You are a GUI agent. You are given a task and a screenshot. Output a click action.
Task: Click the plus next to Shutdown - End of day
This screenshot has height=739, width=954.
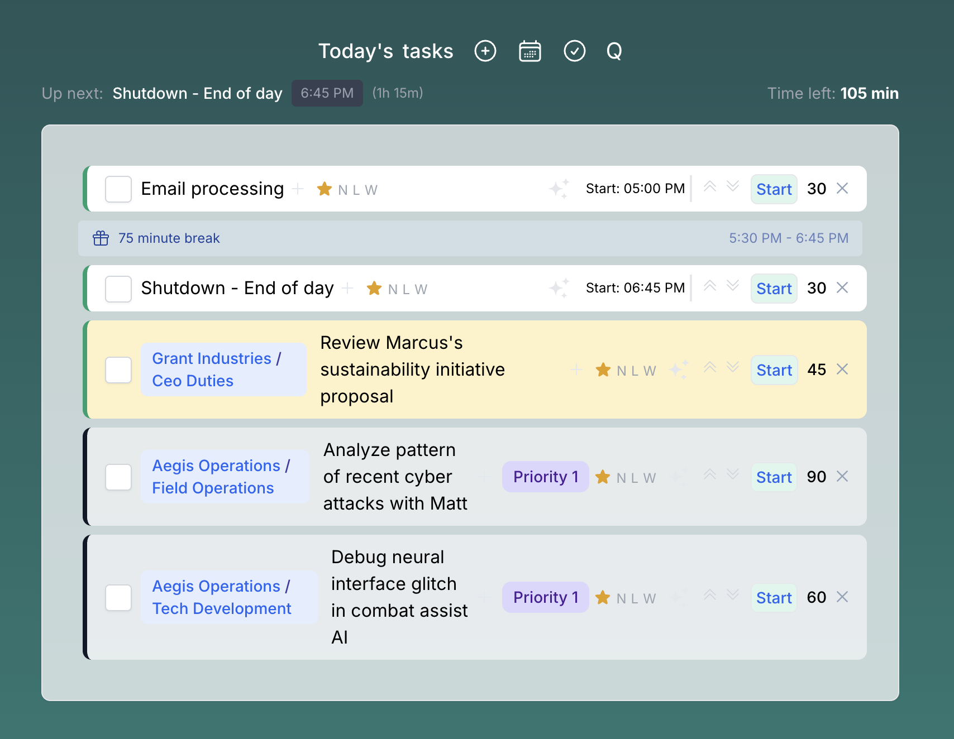click(348, 288)
